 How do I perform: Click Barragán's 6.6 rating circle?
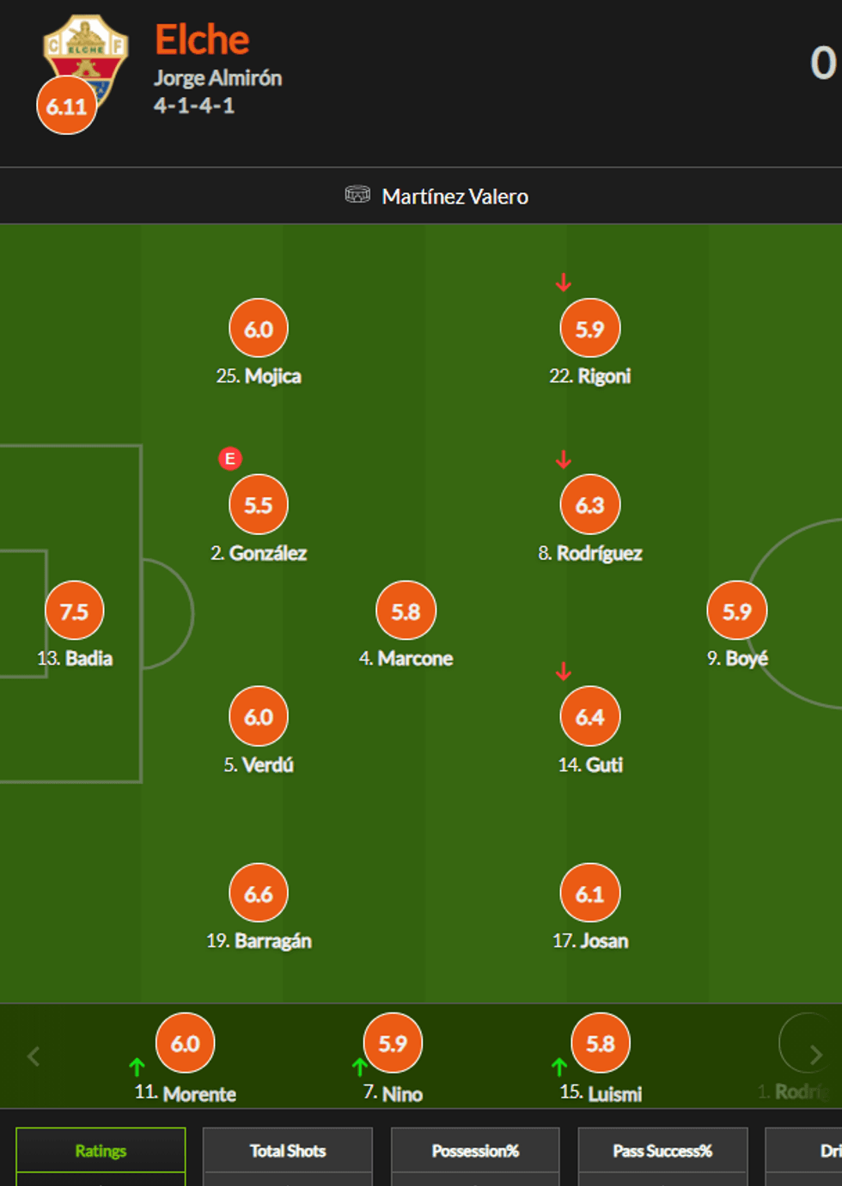(259, 893)
